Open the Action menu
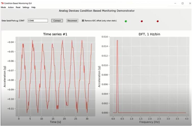Image resolution: width=192 pixels, height=126 pixels. tap(11, 7)
